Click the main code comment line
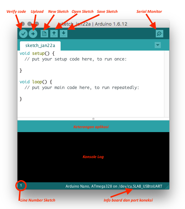The width and height of the screenshot is (185, 209). tap(82, 88)
